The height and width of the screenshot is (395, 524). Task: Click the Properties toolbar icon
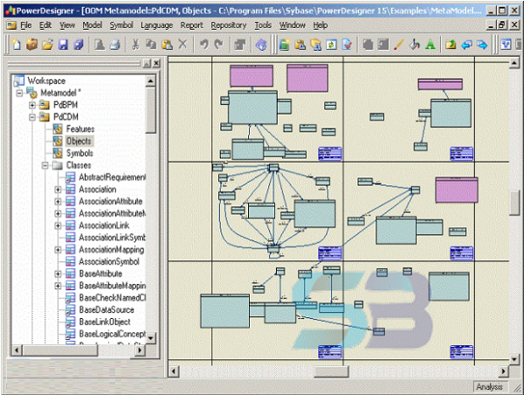(x=239, y=45)
